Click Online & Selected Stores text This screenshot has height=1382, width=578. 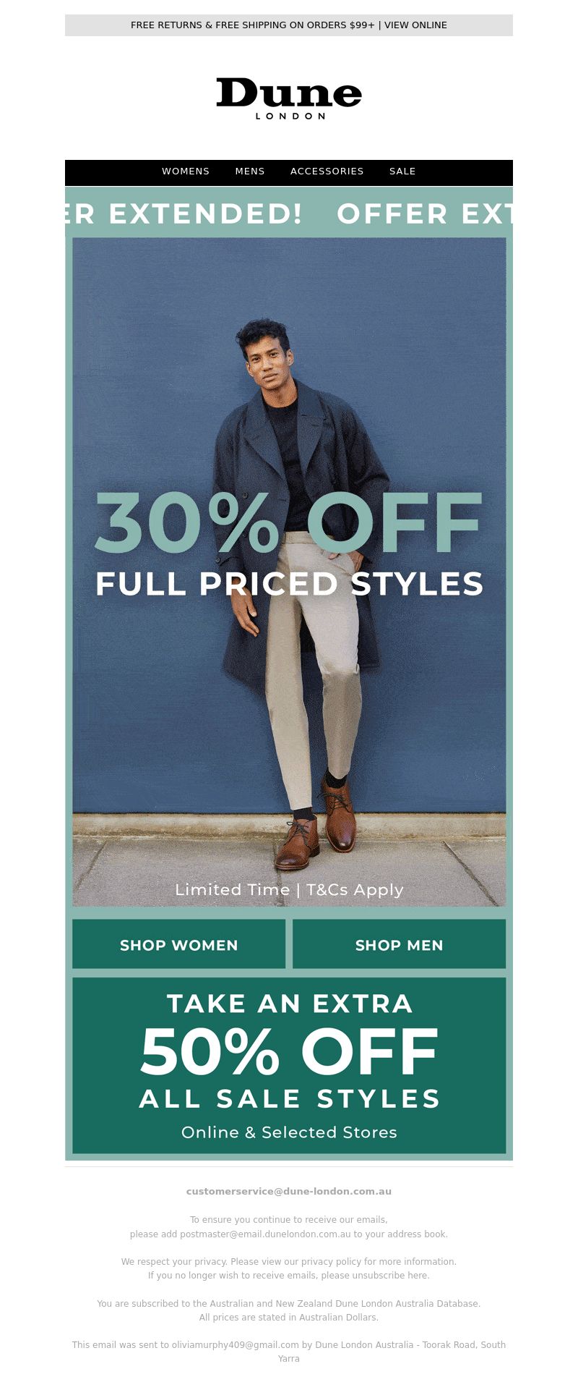pyautogui.click(x=289, y=1132)
